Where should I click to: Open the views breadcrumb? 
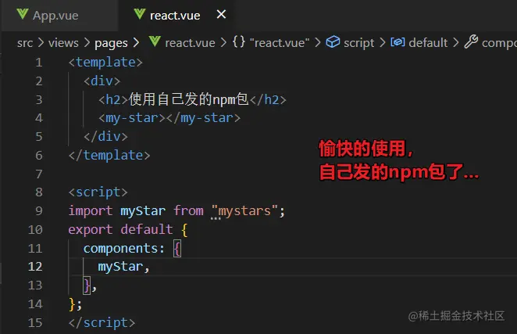pyautogui.click(x=63, y=43)
